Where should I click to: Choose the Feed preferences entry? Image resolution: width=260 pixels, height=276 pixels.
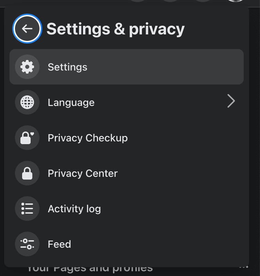click(x=127, y=244)
